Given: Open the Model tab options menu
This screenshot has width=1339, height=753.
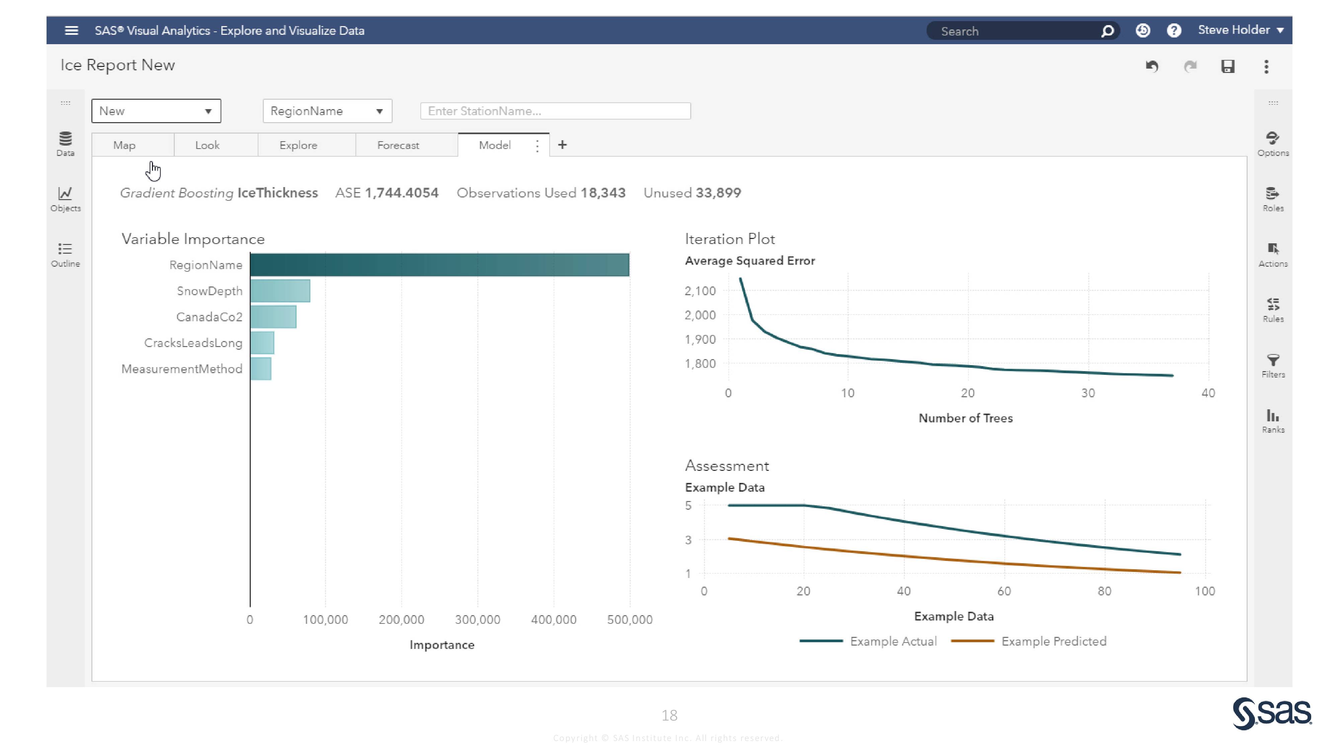Looking at the screenshot, I should [537, 146].
